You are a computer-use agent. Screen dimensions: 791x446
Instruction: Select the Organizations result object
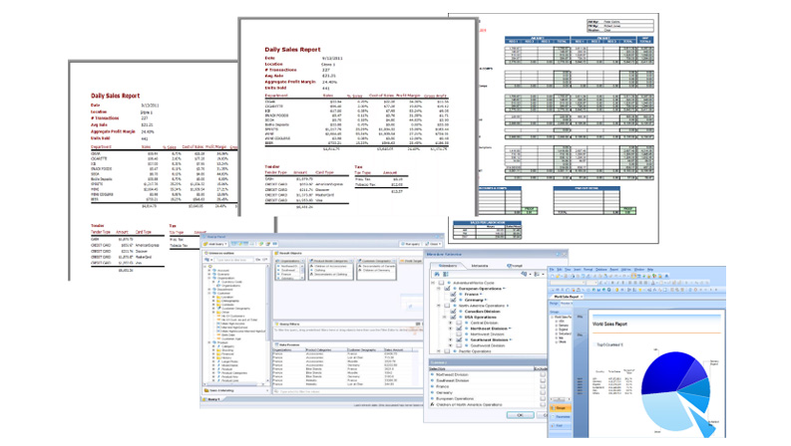coord(290,261)
